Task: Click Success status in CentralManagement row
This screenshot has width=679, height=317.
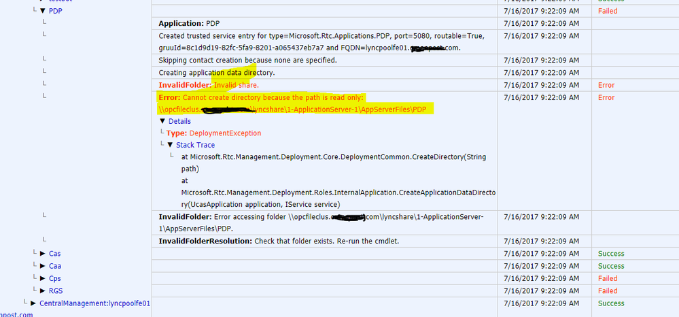Action: coord(611,303)
